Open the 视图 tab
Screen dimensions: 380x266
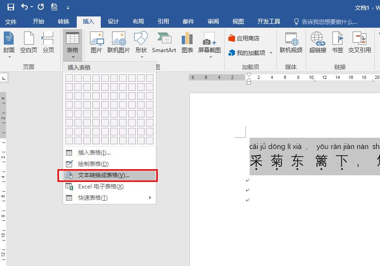point(238,22)
